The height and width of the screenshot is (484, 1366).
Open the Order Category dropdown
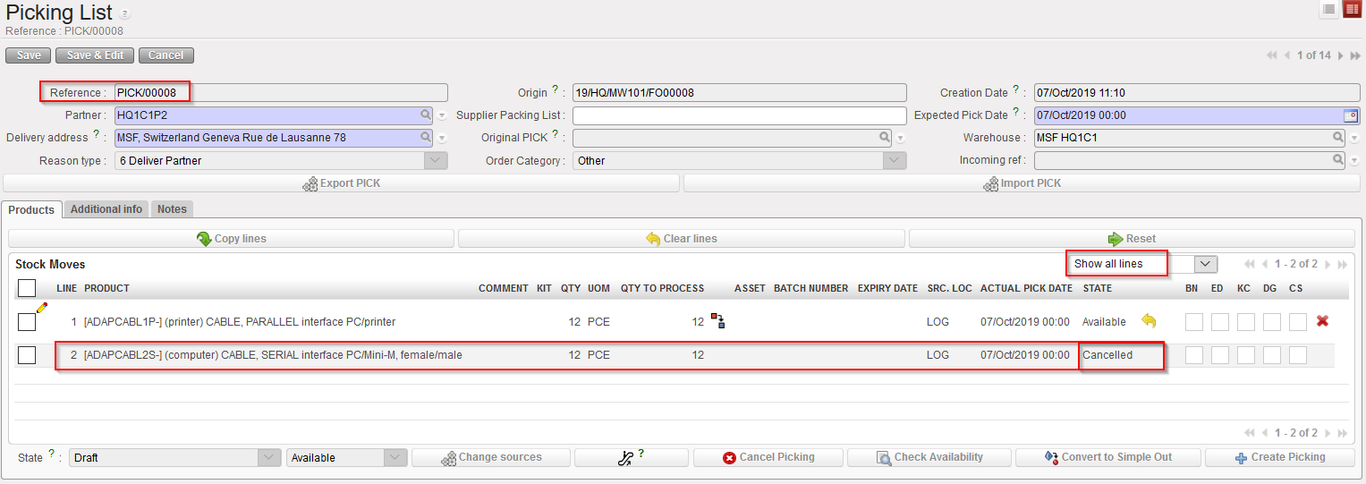(x=895, y=161)
